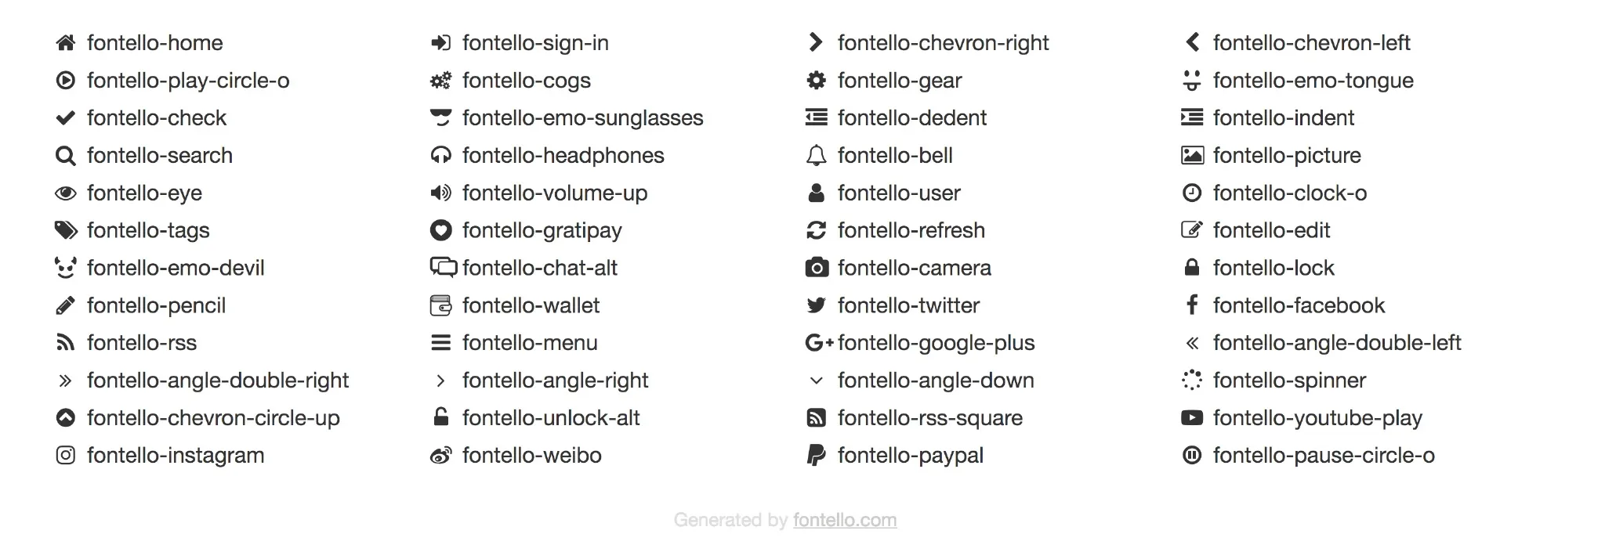
Task: Click the fontello-wallet icon
Action: (441, 305)
